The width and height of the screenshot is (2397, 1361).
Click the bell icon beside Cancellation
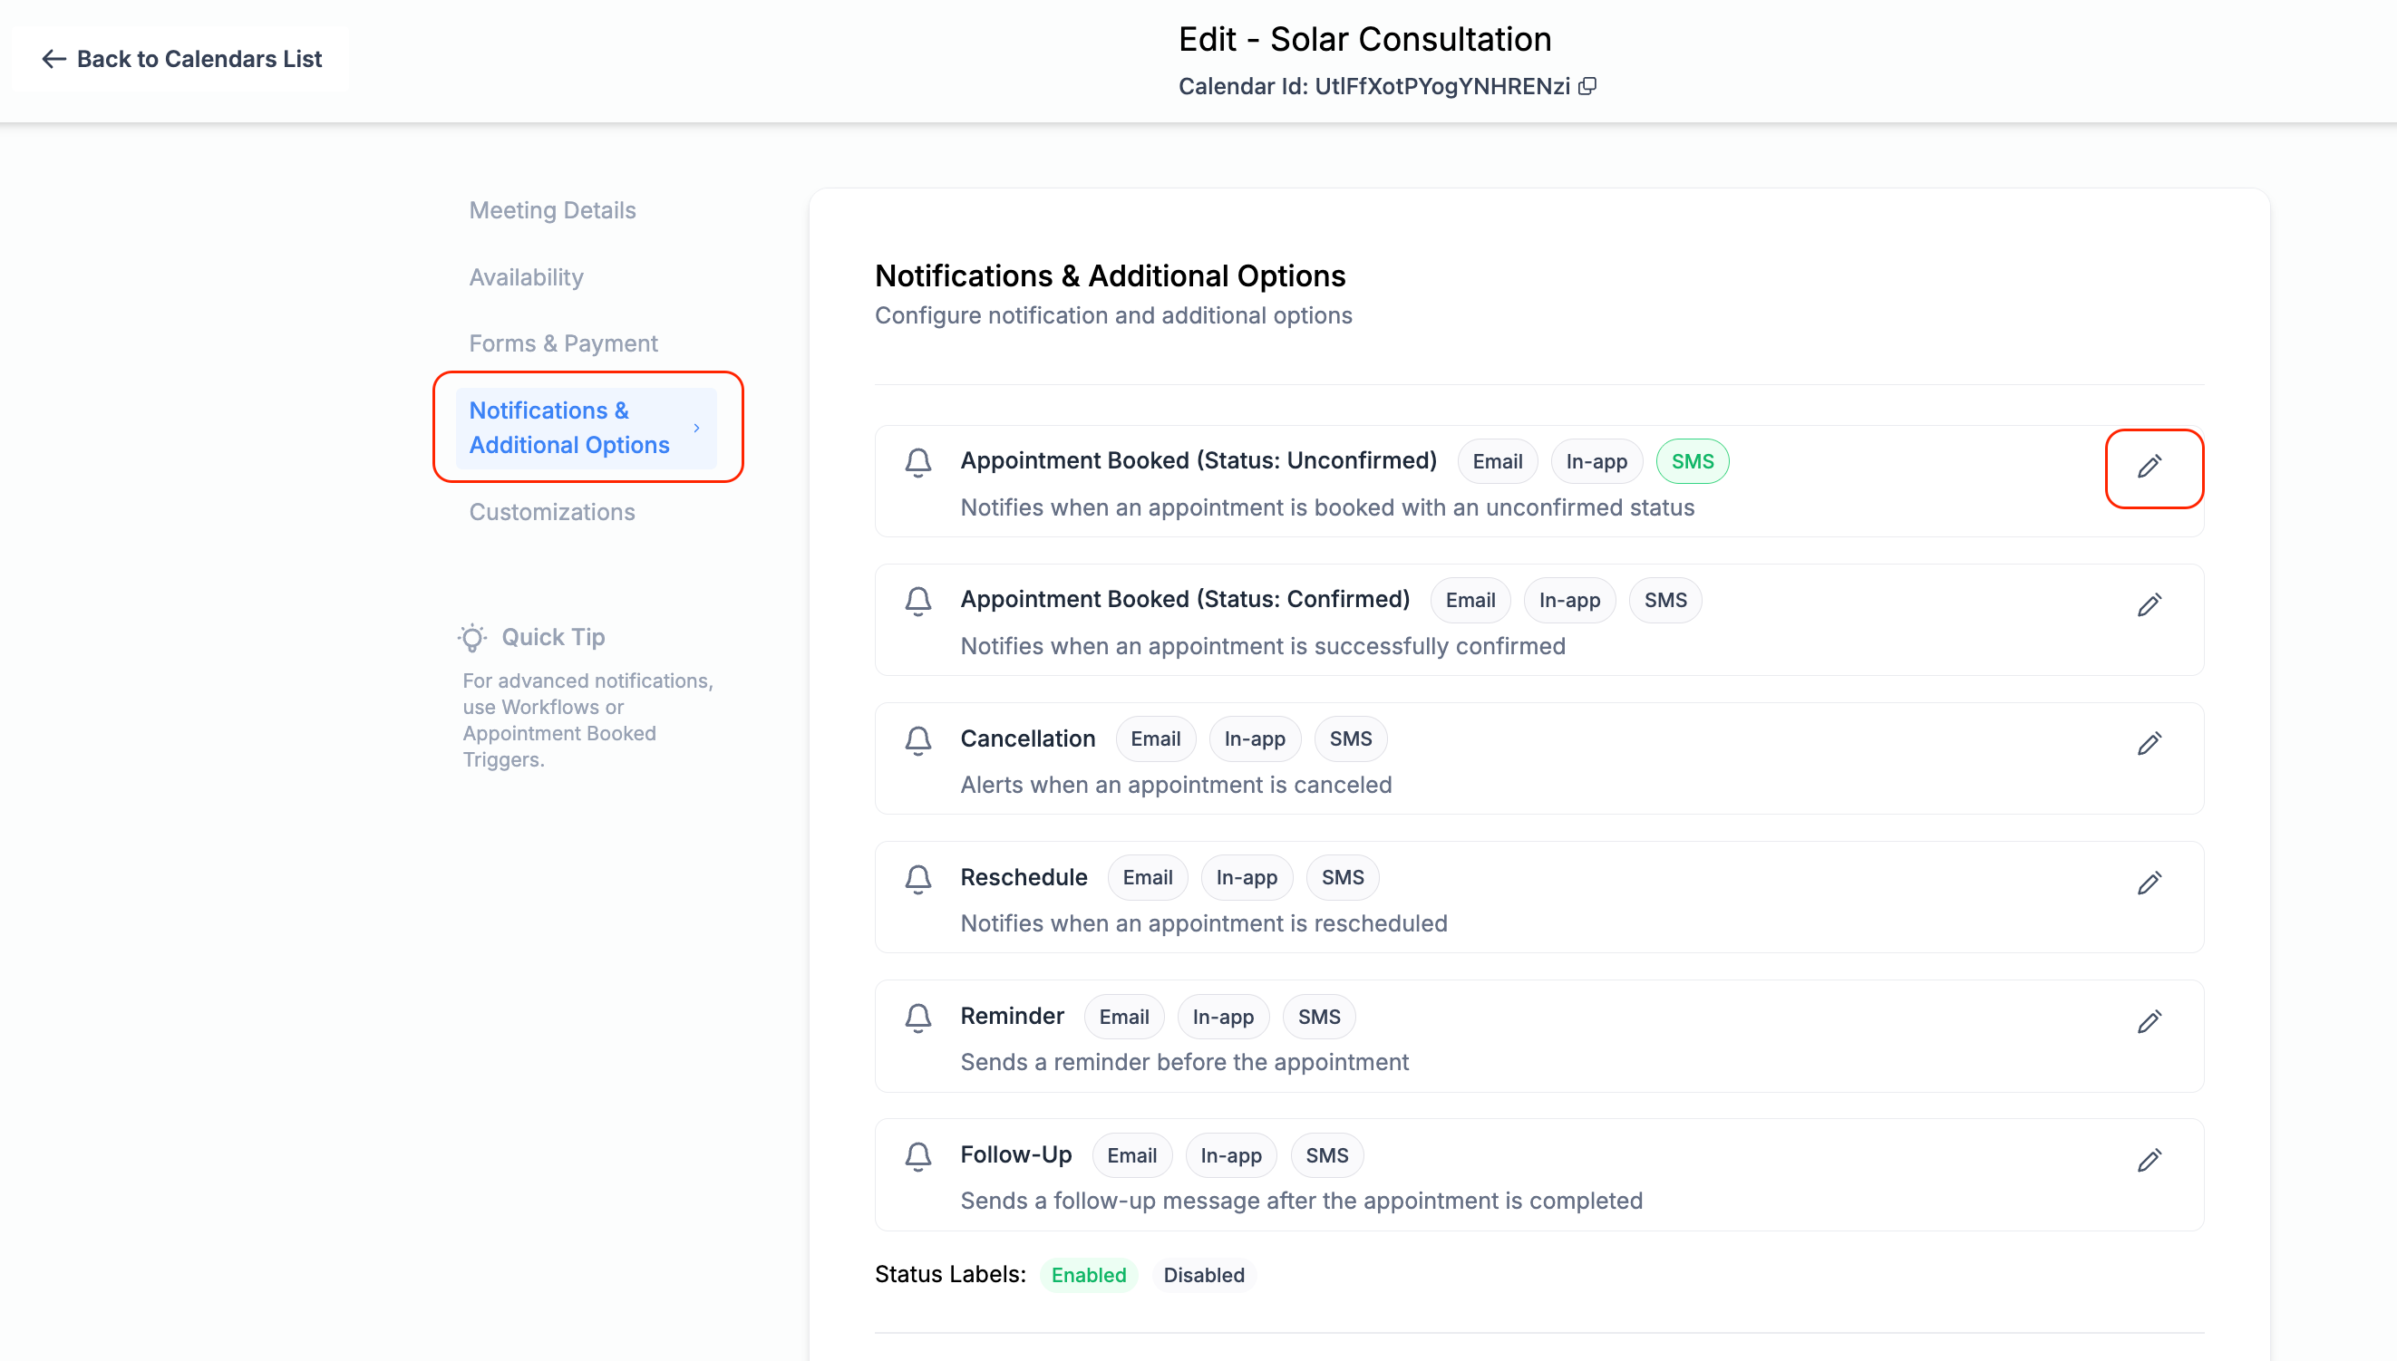tap(917, 739)
